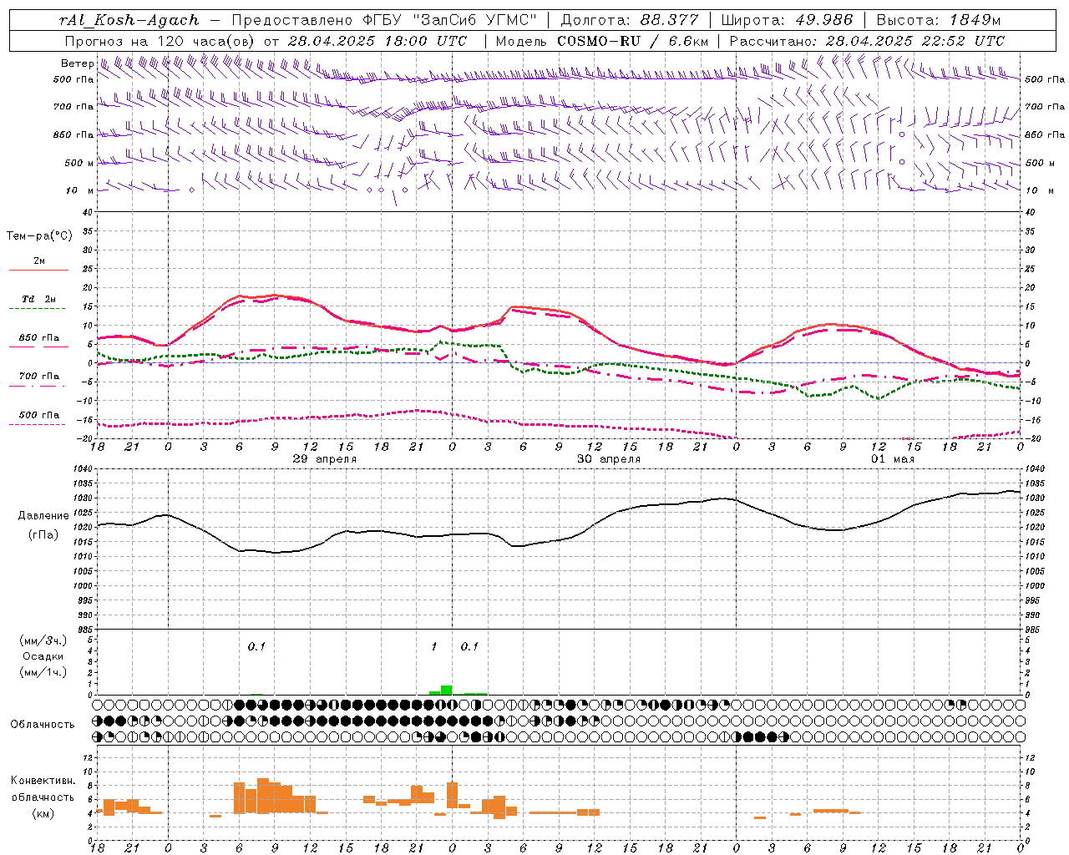Click 'Прогноз на 120 часа(ов)' forecast start text
This screenshot has height=855, width=1069.
point(160,41)
